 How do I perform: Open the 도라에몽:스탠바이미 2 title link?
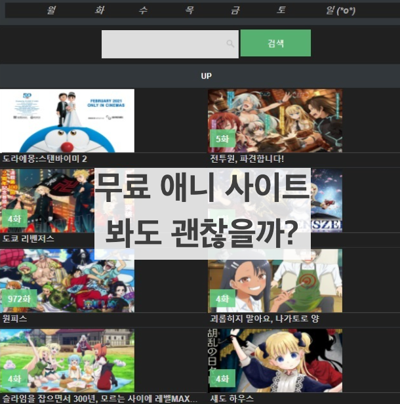[x=45, y=159]
